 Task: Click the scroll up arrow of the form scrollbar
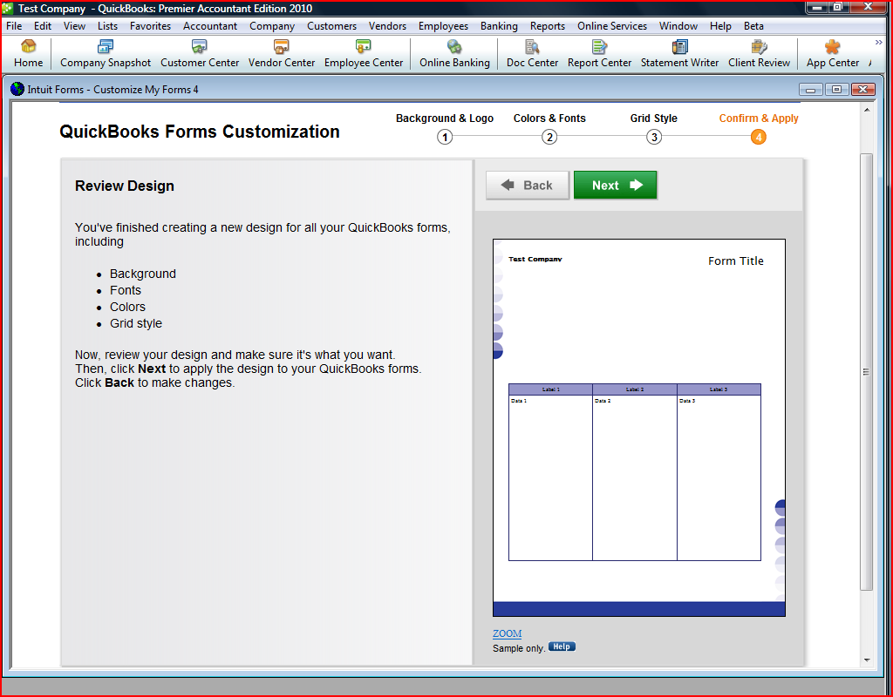click(x=867, y=110)
